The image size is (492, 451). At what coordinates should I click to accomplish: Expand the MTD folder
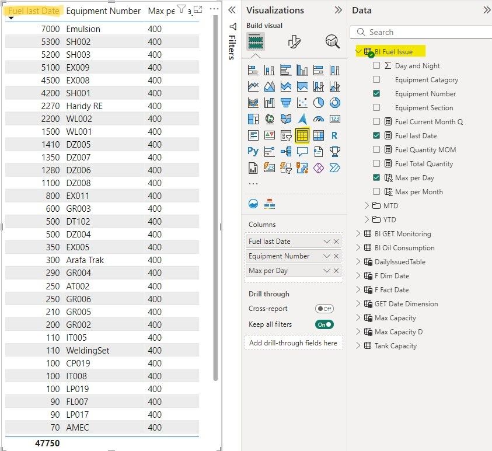point(367,205)
